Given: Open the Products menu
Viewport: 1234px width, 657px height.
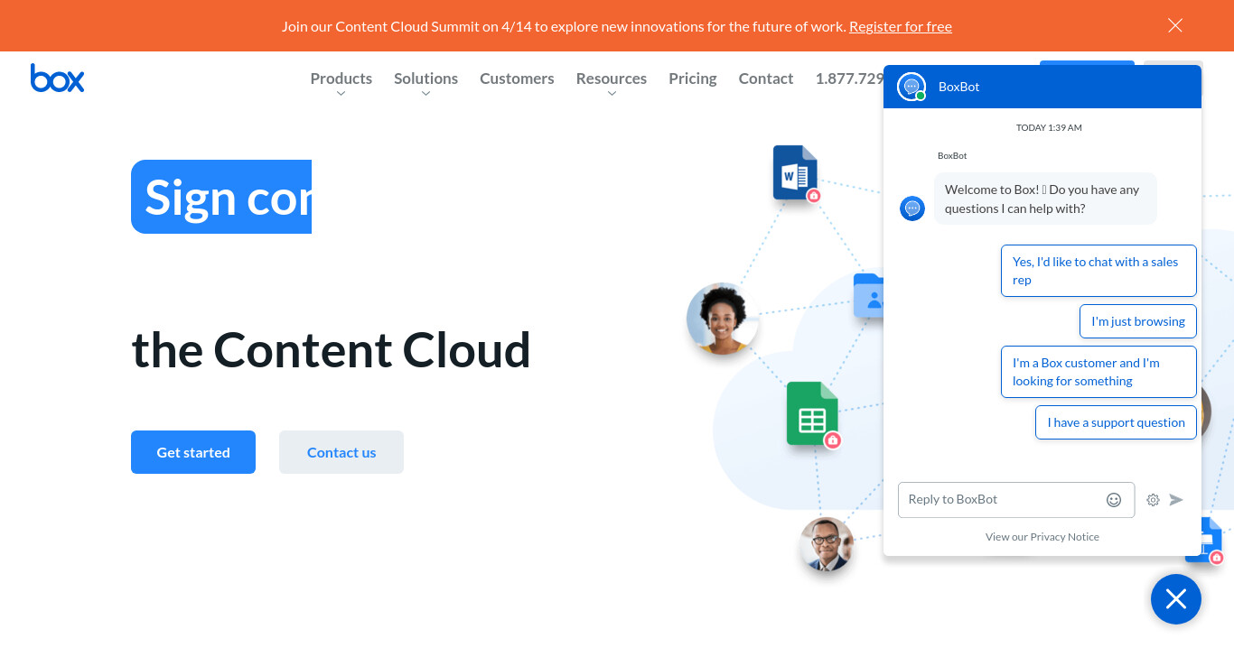Looking at the screenshot, I should coord(341,79).
